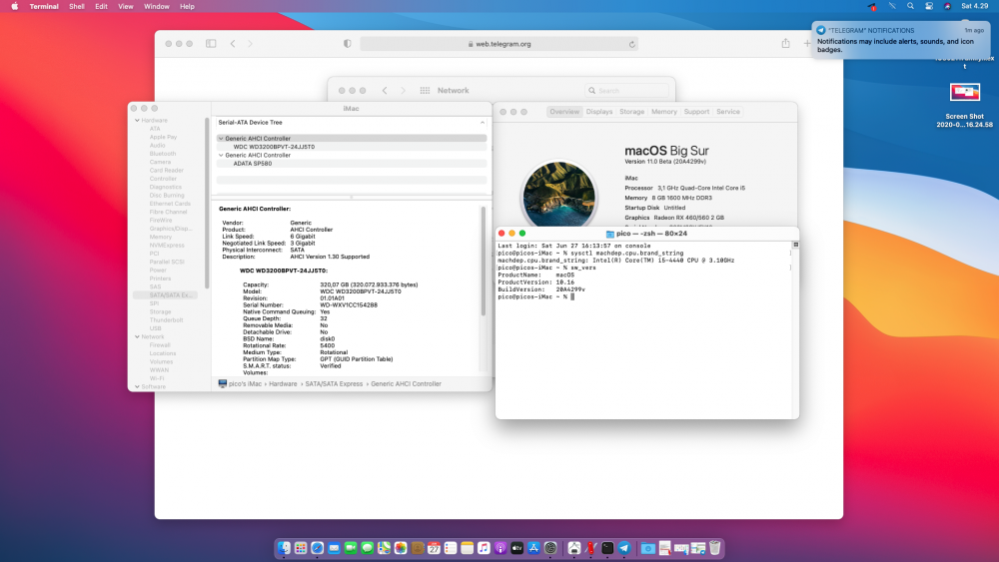Open System Preferences from the Dock
Viewport: 999px width, 562px height.
tap(550, 548)
